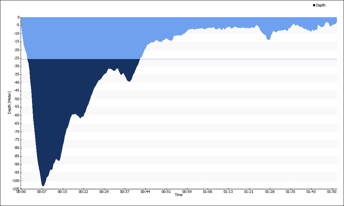Image resolution: width=344 pixels, height=206 pixels.
Task: Click the 01:21 time axis label
Action: click(x=249, y=192)
